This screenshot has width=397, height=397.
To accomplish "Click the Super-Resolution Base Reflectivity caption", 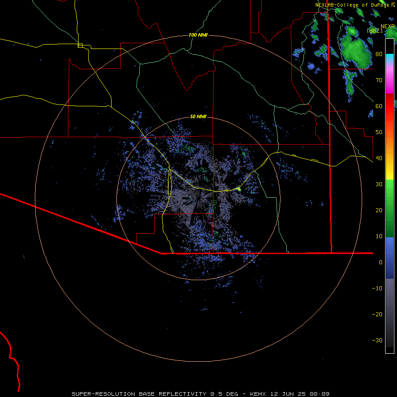I will coord(200,394).
